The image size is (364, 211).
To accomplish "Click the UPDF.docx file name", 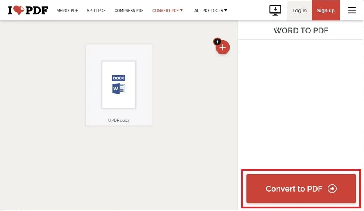I will (x=119, y=121).
